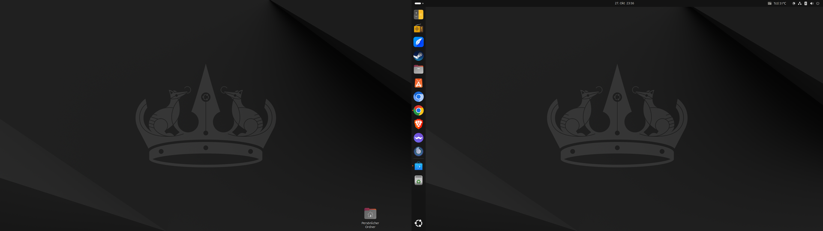The height and width of the screenshot is (231, 823).
Task: Launch the Chromium browser
Action: point(418,97)
